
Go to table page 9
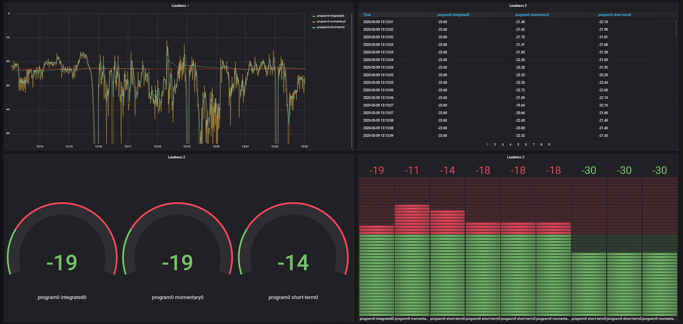[x=549, y=144]
